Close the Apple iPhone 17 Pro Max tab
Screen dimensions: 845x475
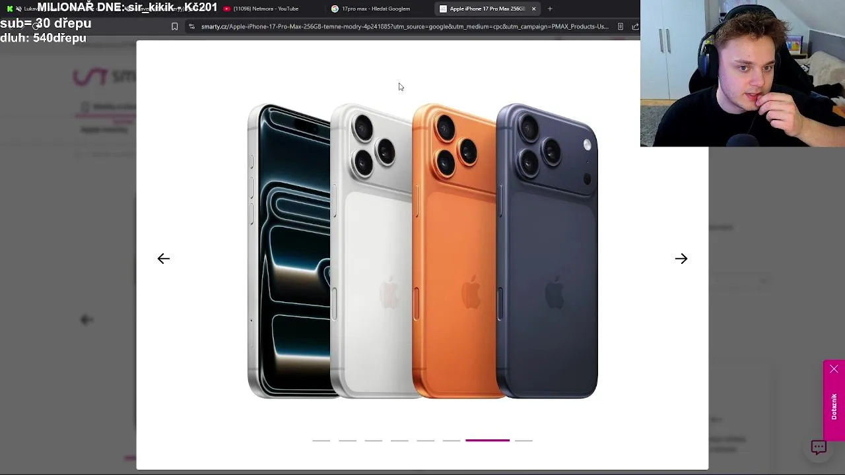[x=533, y=9]
